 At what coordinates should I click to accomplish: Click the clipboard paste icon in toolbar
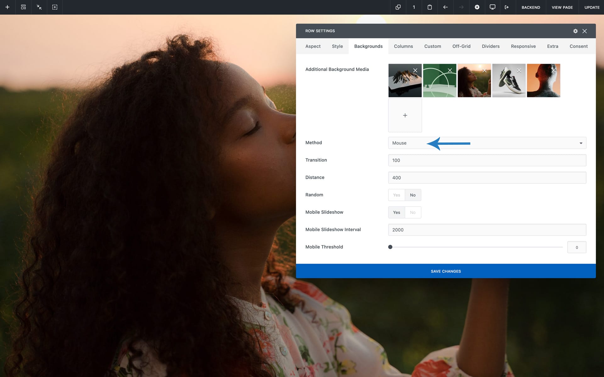(429, 7)
